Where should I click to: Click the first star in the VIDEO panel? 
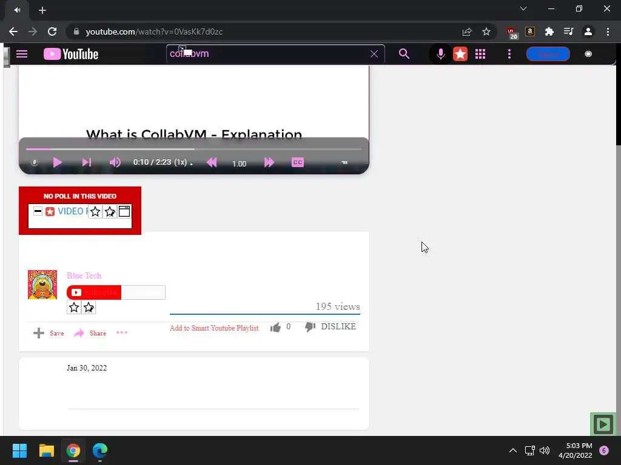pos(95,211)
